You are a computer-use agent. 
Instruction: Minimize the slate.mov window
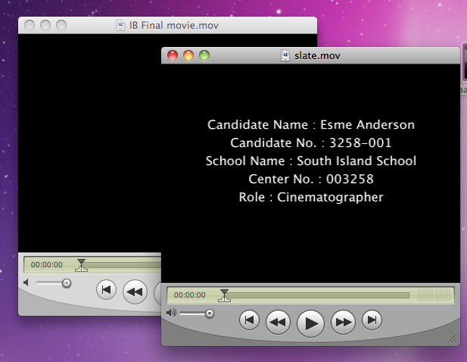(188, 55)
